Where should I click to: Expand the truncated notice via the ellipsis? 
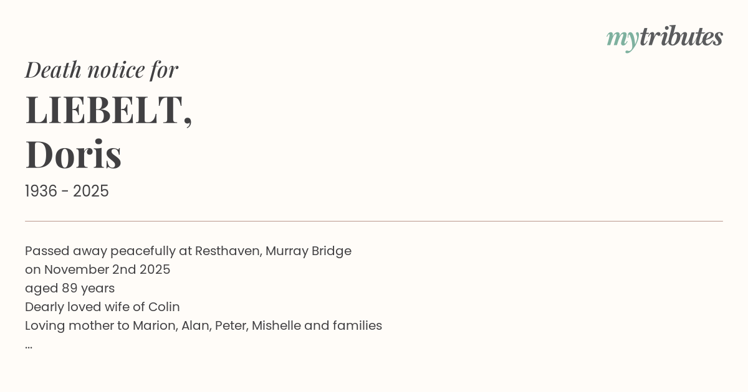click(29, 345)
